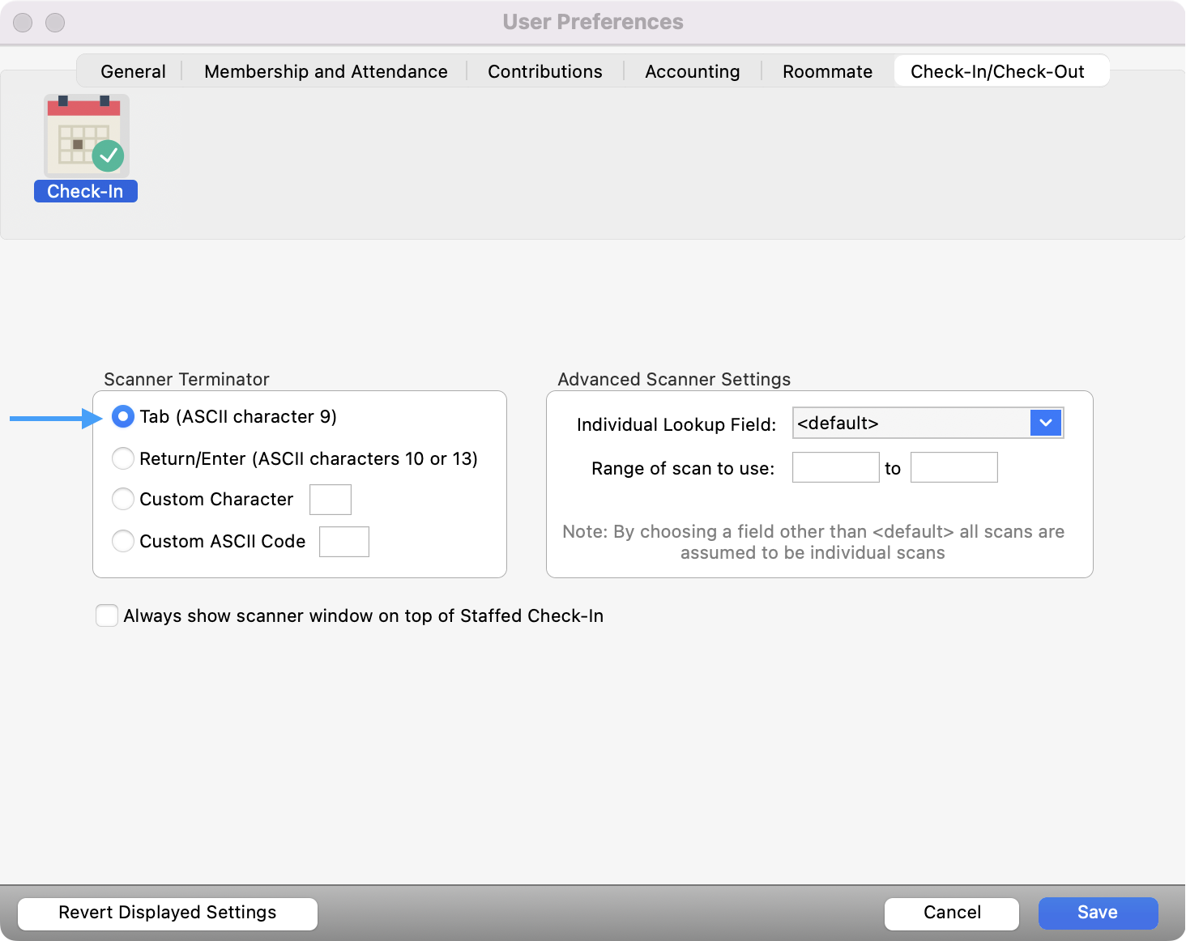Open the Accounting preferences tab
Image resolution: width=1186 pixels, height=941 pixels.
692,71
